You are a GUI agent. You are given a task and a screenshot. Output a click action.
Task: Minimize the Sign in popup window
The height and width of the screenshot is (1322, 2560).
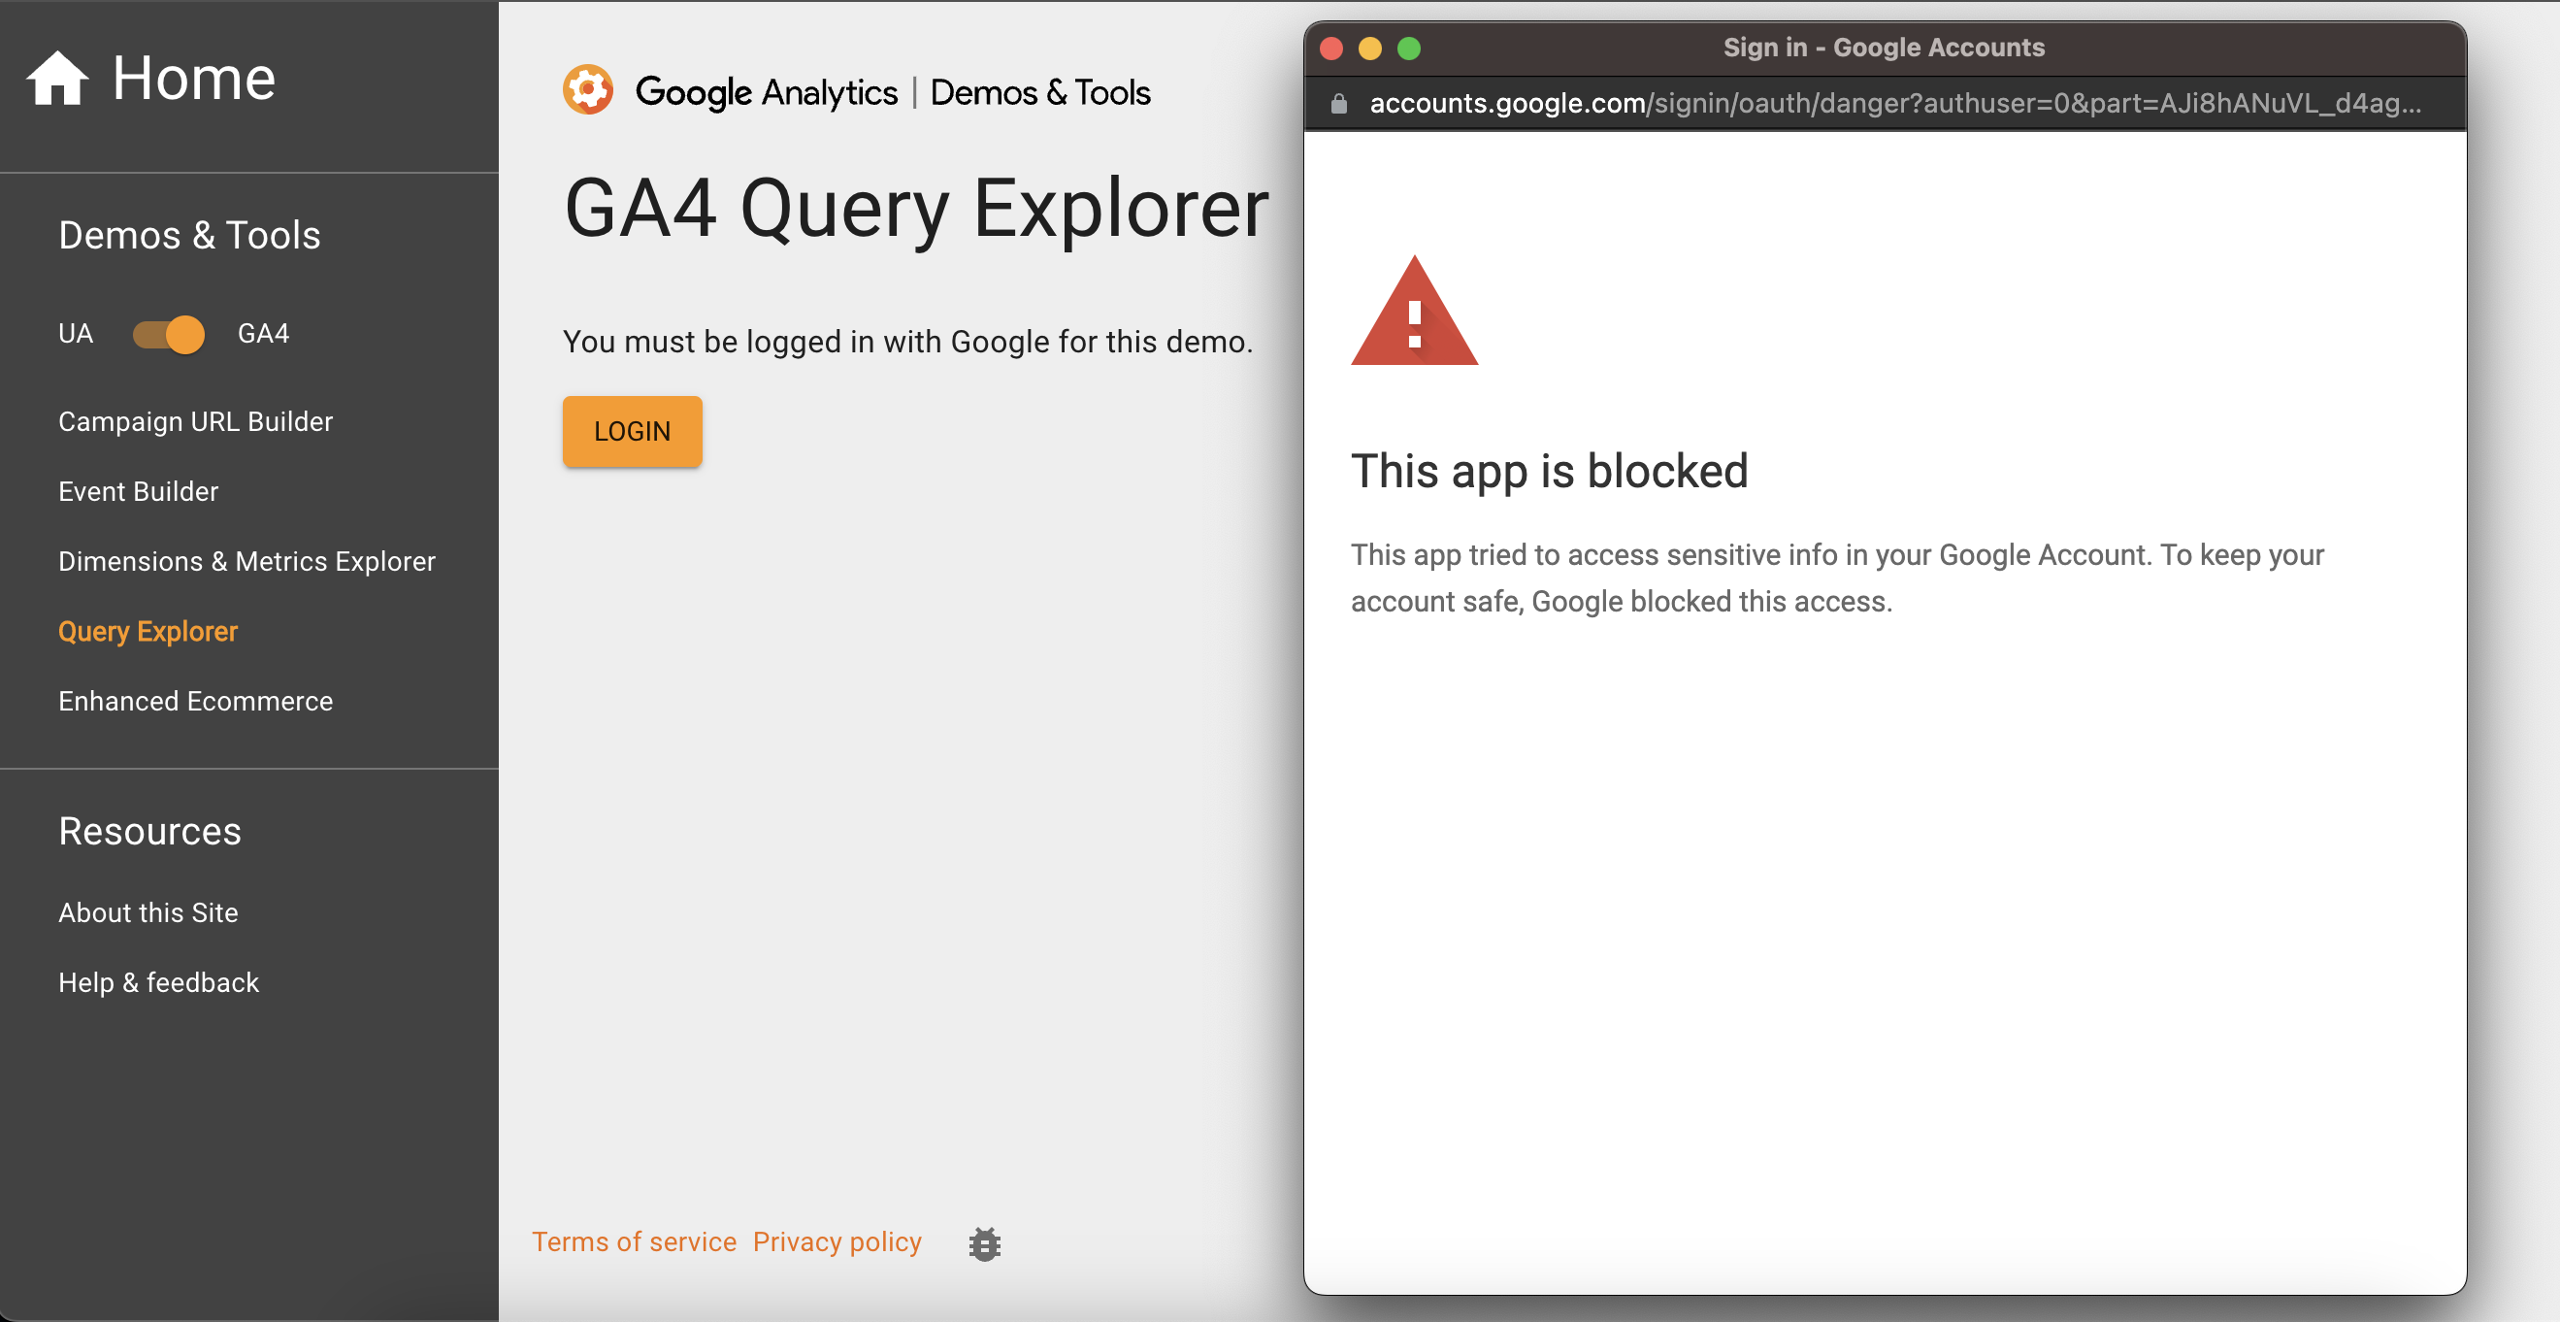[x=1370, y=47]
